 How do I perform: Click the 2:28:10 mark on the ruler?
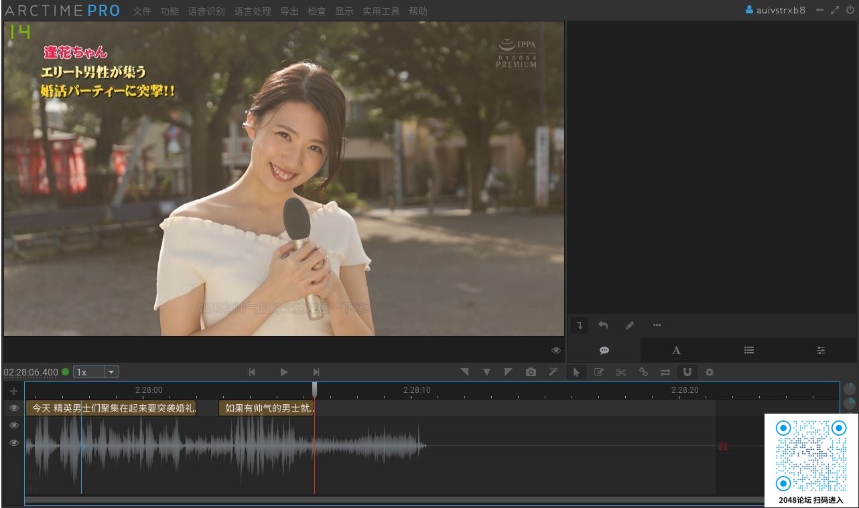tap(417, 390)
